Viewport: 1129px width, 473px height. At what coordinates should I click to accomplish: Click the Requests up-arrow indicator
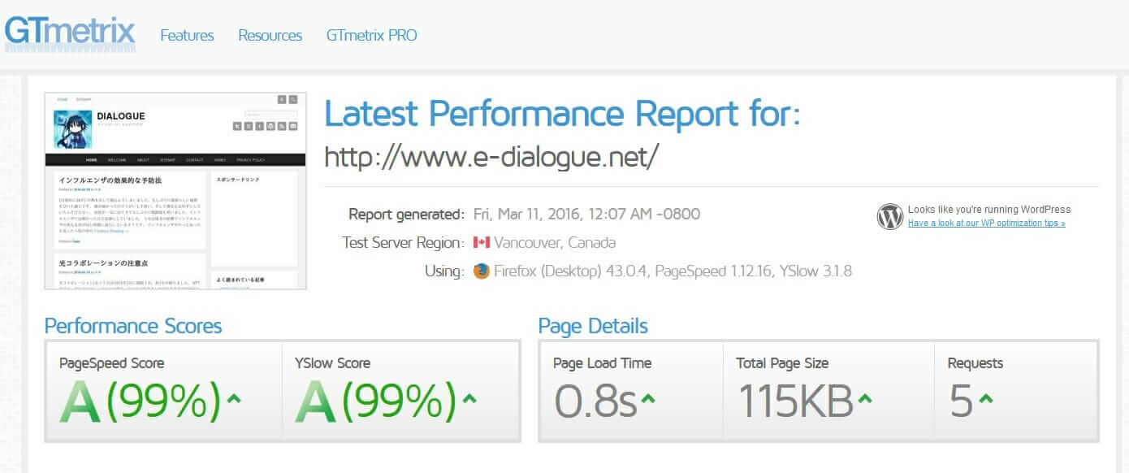click(985, 399)
